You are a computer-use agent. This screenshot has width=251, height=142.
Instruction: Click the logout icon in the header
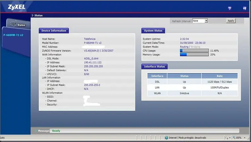pyautogui.click(x=244, y=9)
